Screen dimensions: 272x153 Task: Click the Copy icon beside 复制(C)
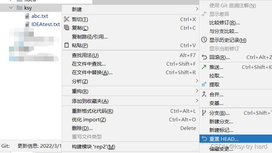(x=67, y=28)
